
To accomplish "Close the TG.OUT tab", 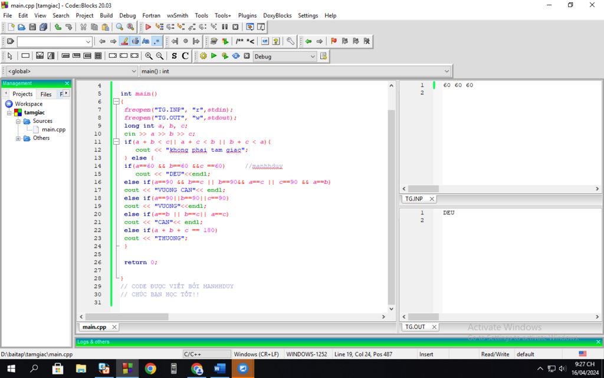I will click(x=434, y=327).
